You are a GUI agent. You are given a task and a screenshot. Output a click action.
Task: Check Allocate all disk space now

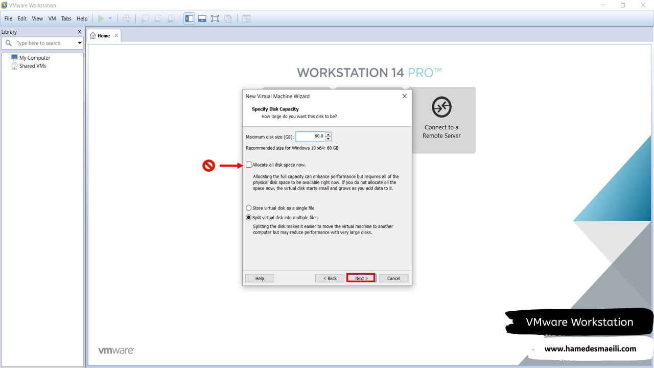[x=249, y=165]
